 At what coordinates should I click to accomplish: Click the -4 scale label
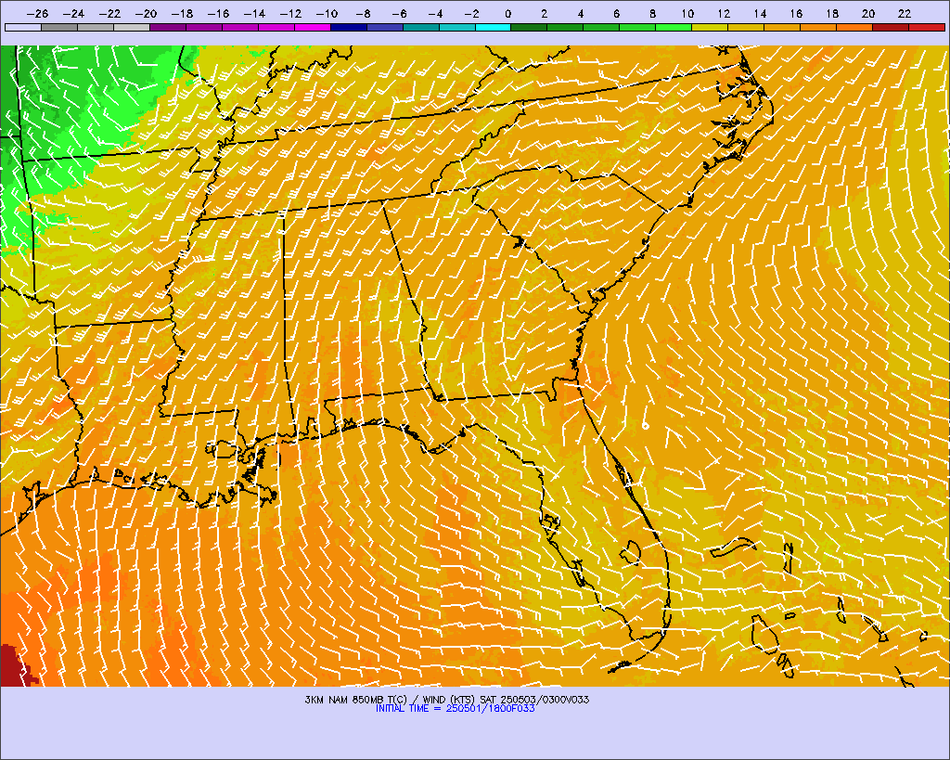(x=436, y=14)
